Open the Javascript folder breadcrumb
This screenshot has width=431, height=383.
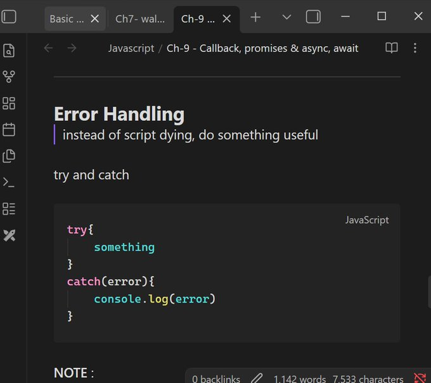click(x=131, y=48)
